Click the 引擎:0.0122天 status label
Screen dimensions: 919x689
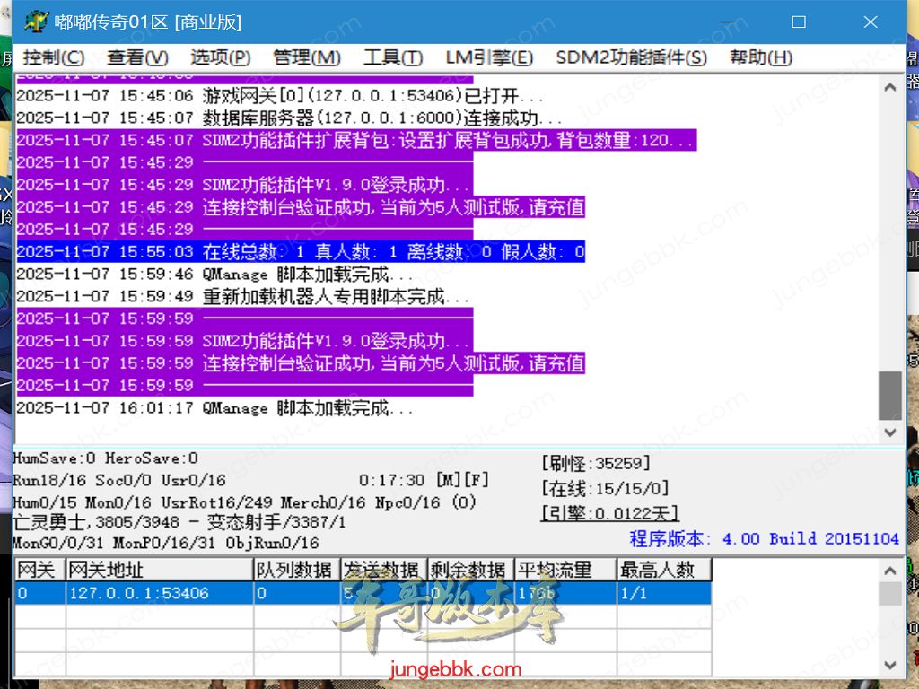pos(609,513)
